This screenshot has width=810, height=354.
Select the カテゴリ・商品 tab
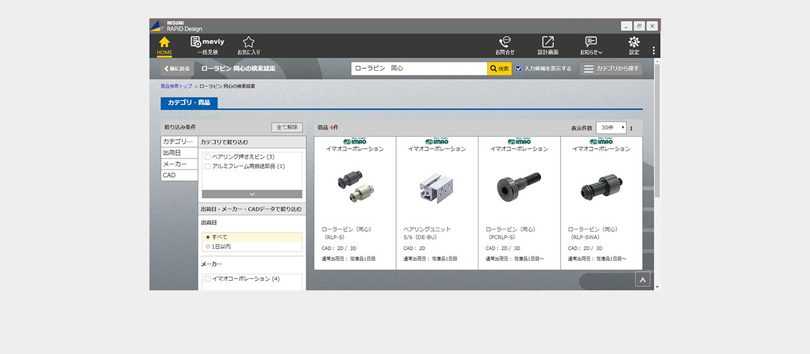coord(189,102)
